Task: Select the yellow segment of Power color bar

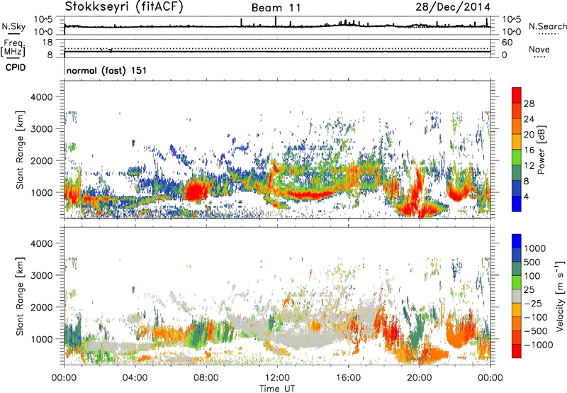Action: tap(517, 142)
